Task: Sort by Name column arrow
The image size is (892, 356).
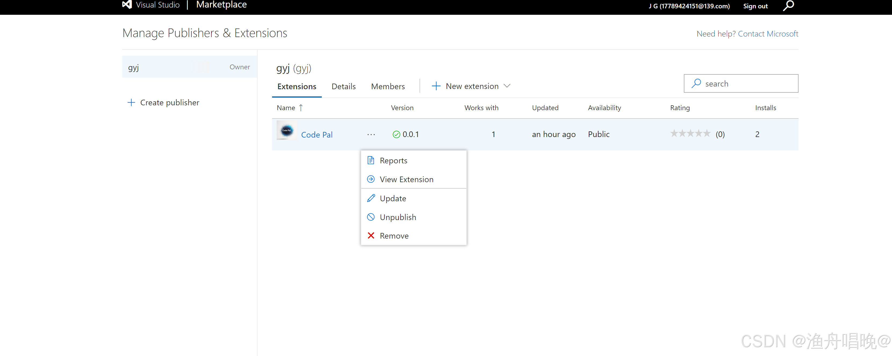Action: (x=301, y=108)
